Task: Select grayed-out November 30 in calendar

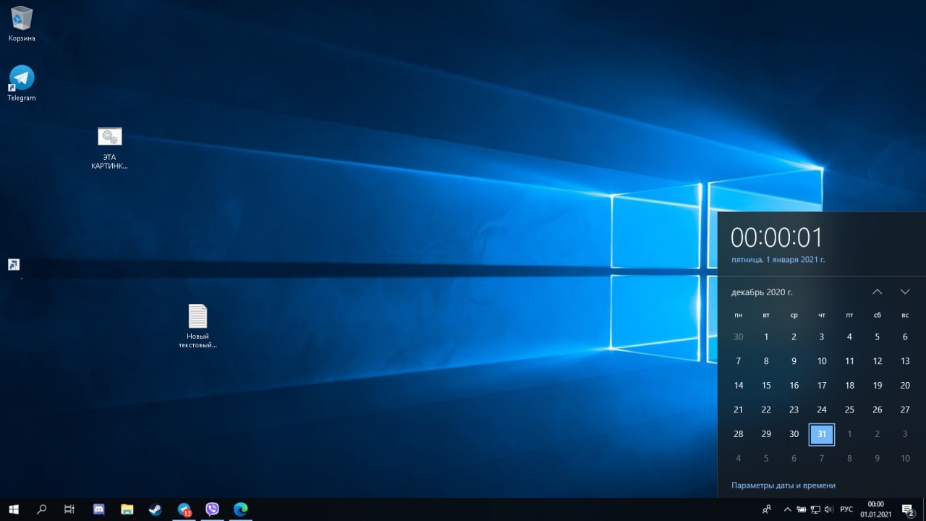Action: click(739, 336)
